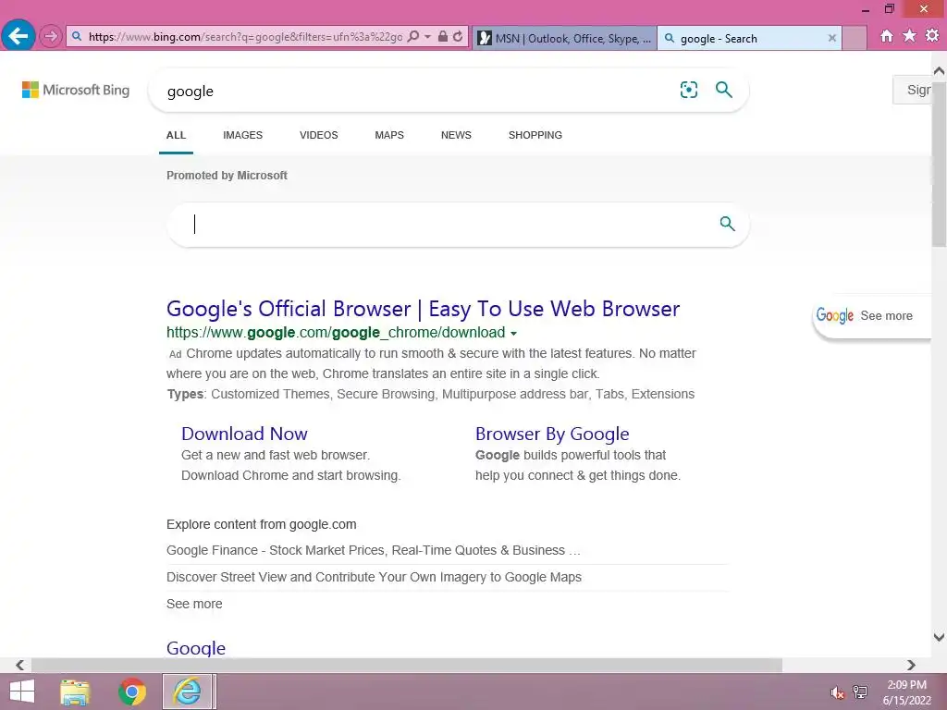This screenshot has height=710, width=947.
Task: Switch to the SHOPPING tab
Action: tap(535, 135)
